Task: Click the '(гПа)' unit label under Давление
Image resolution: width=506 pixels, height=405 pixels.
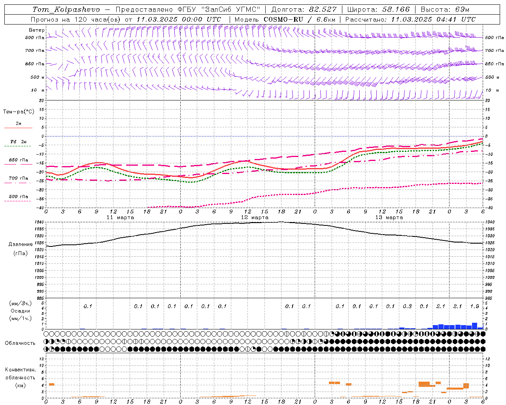Action: (21, 254)
